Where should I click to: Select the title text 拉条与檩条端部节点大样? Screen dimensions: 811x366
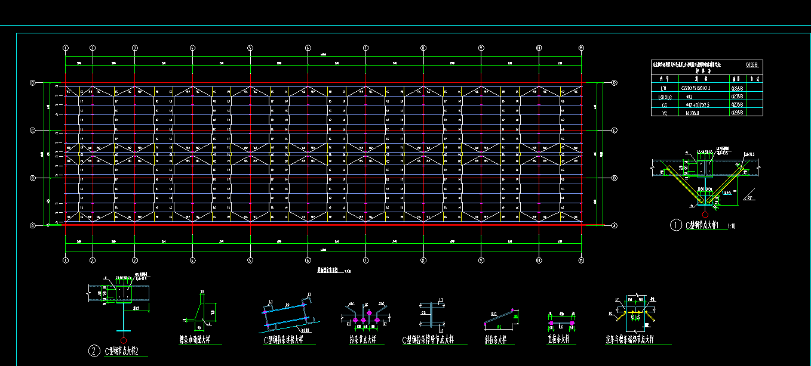point(630,340)
